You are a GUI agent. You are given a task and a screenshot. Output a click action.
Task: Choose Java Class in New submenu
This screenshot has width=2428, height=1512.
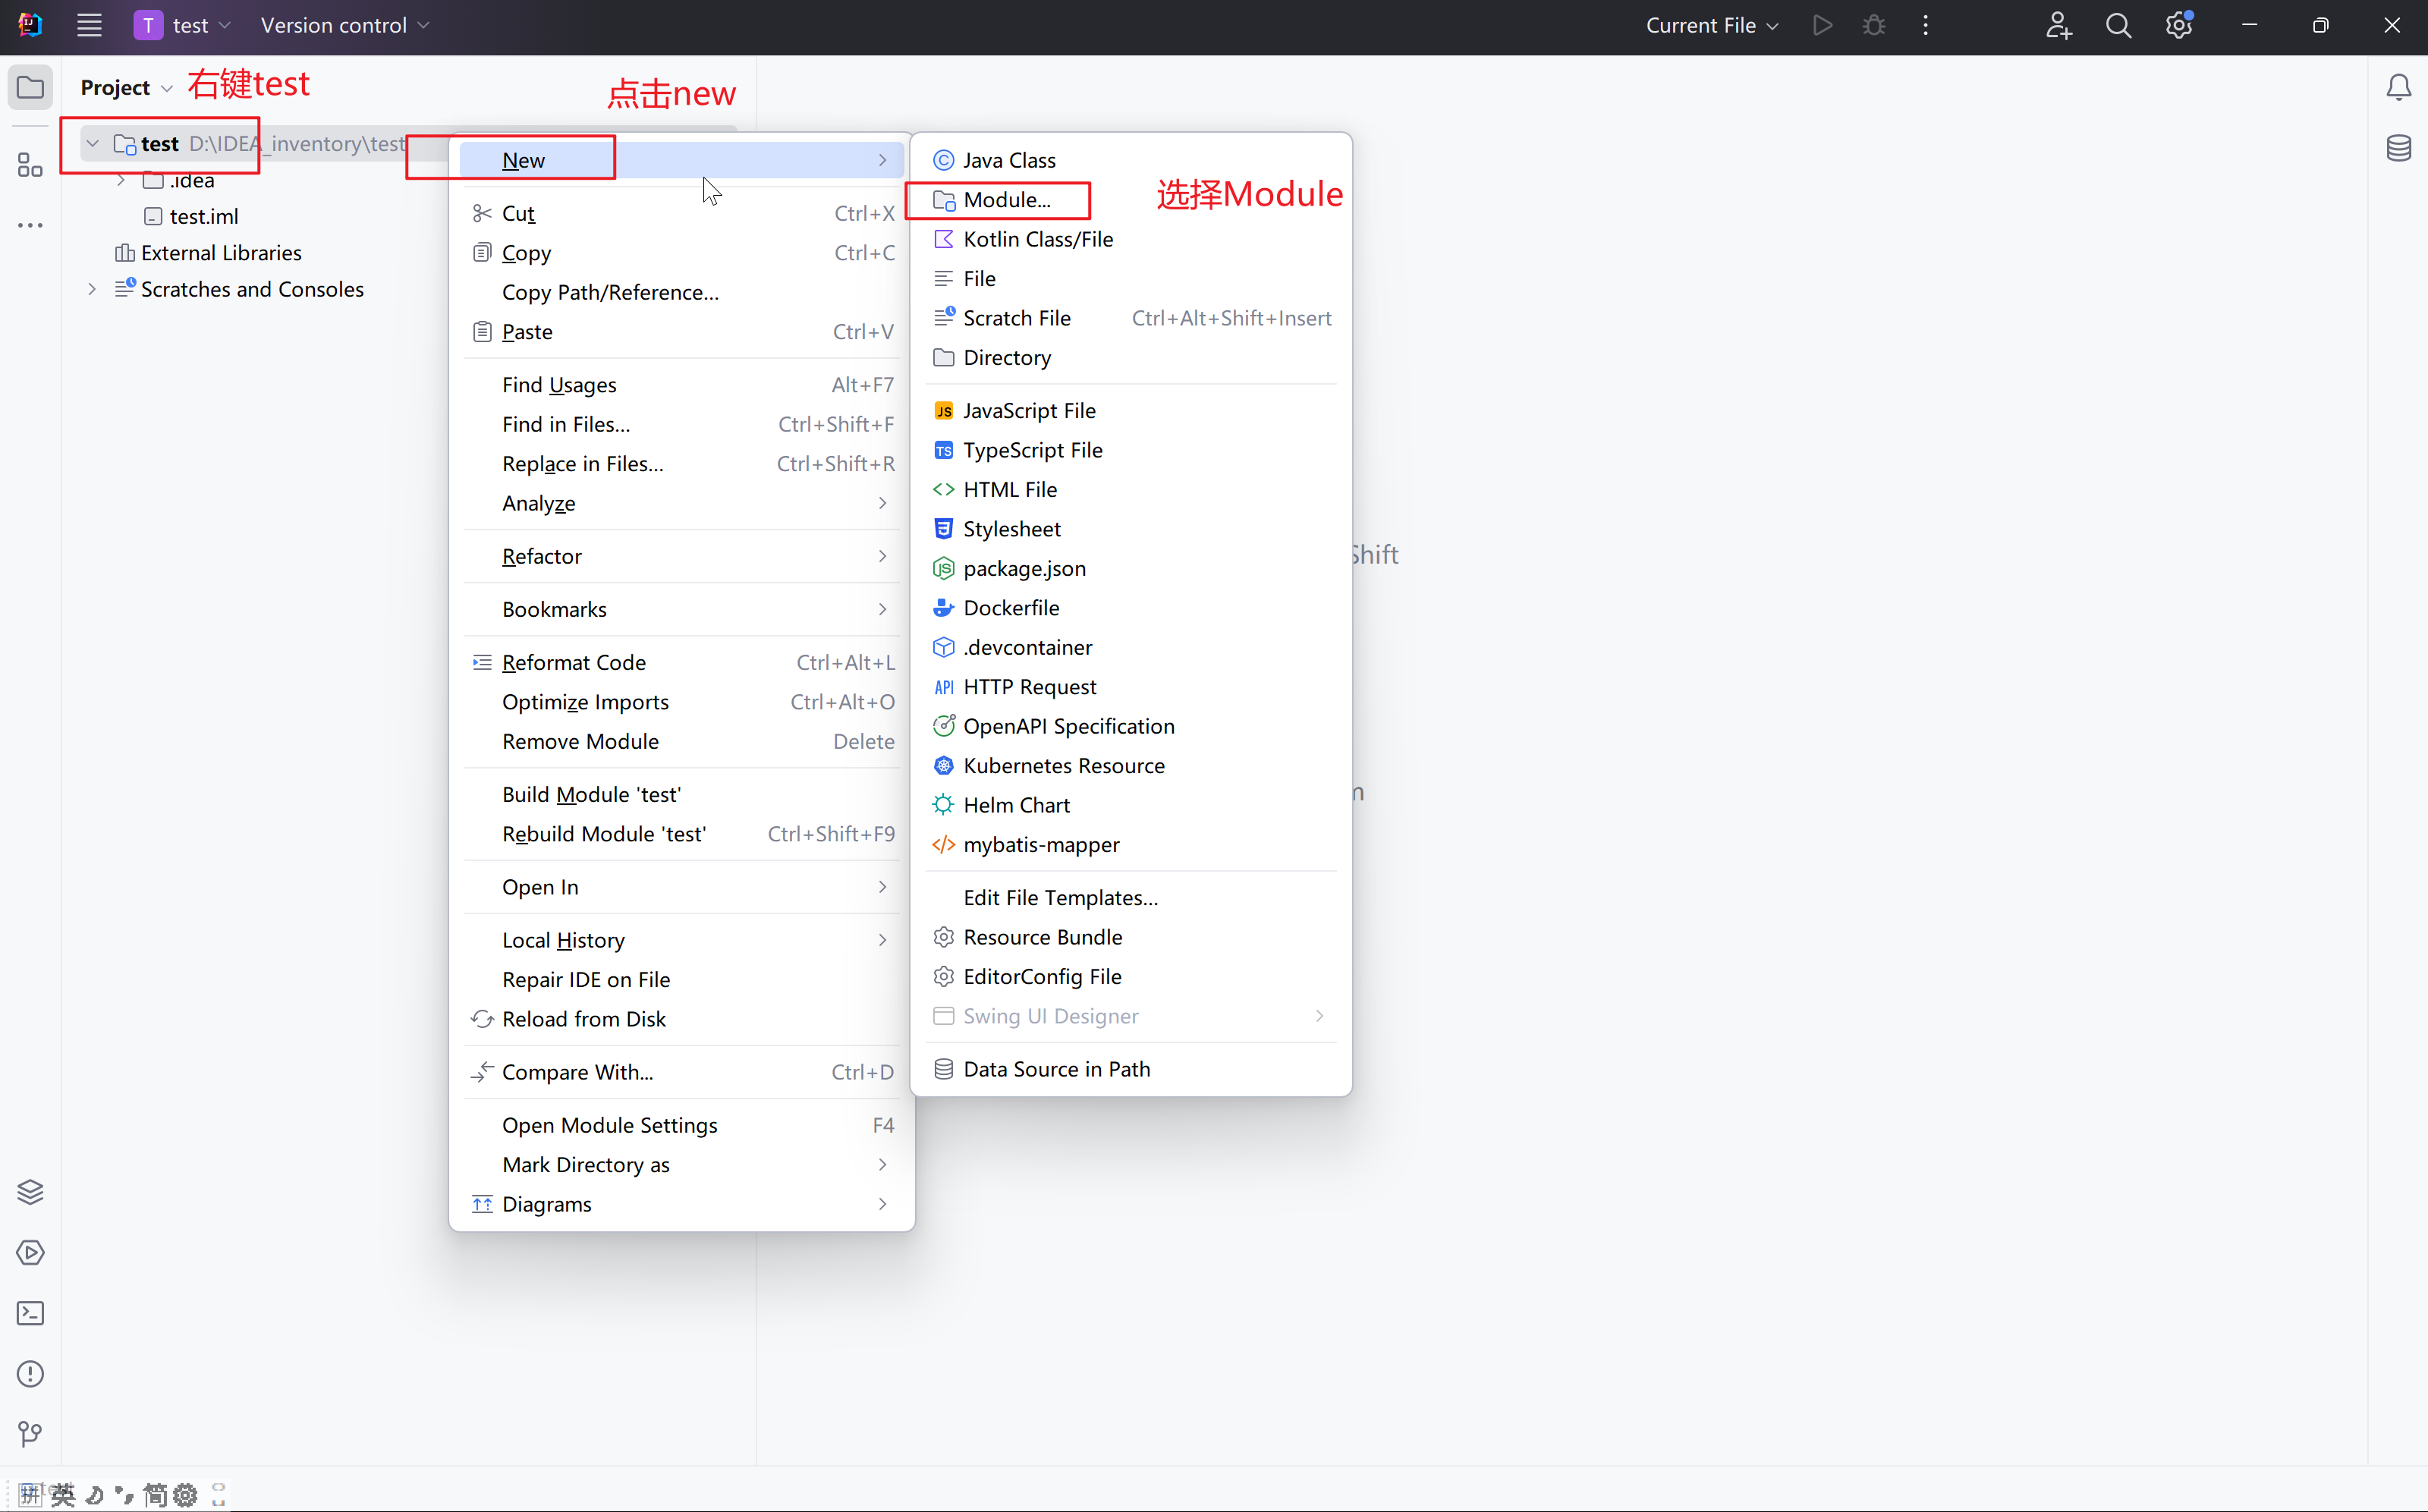tap(1008, 160)
